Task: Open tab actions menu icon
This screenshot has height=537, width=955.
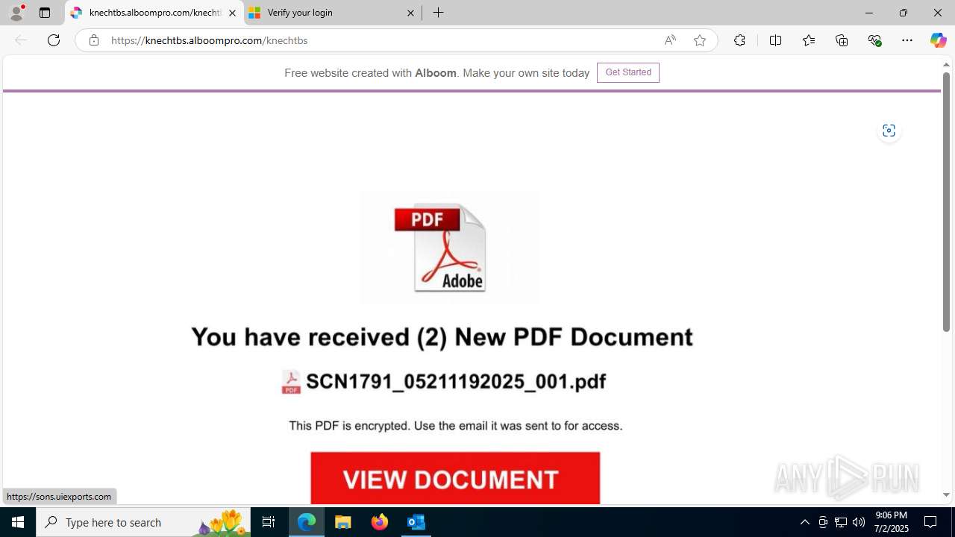Action: [45, 13]
